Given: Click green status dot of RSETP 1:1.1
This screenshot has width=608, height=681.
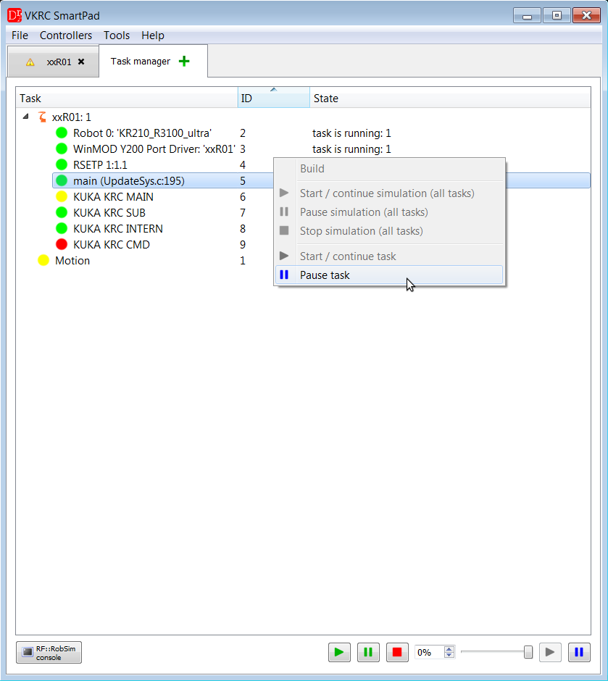Looking at the screenshot, I should coord(62,165).
